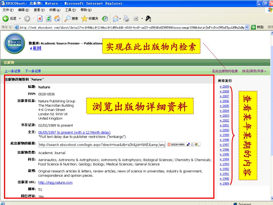
Task: Open the Mail button dropdown arrow
Action: 120,18
